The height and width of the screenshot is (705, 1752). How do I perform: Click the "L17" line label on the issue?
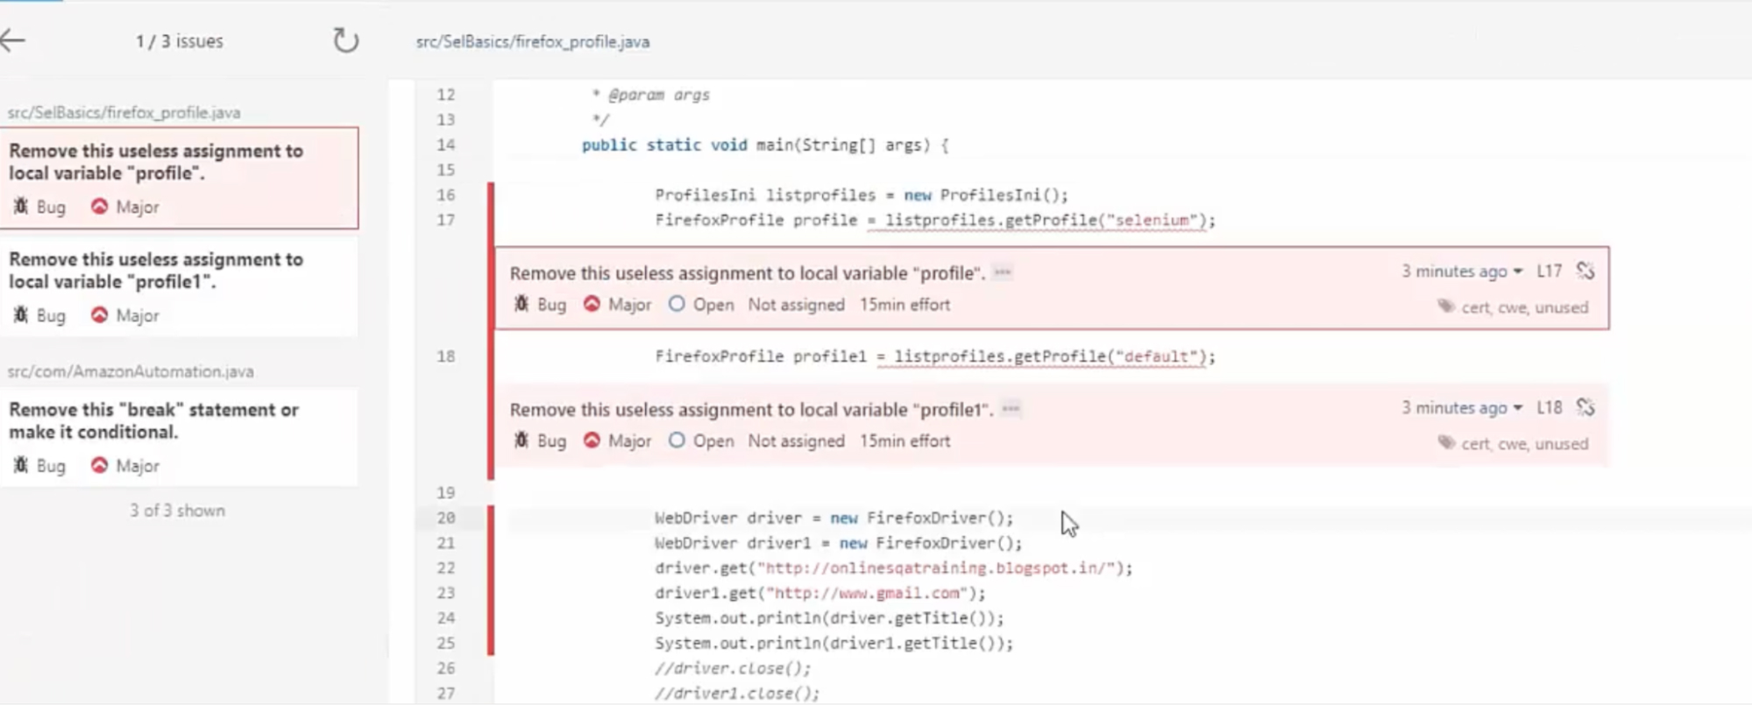point(1550,271)
